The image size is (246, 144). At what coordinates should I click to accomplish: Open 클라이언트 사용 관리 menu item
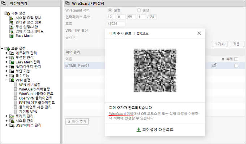[35, 107]
